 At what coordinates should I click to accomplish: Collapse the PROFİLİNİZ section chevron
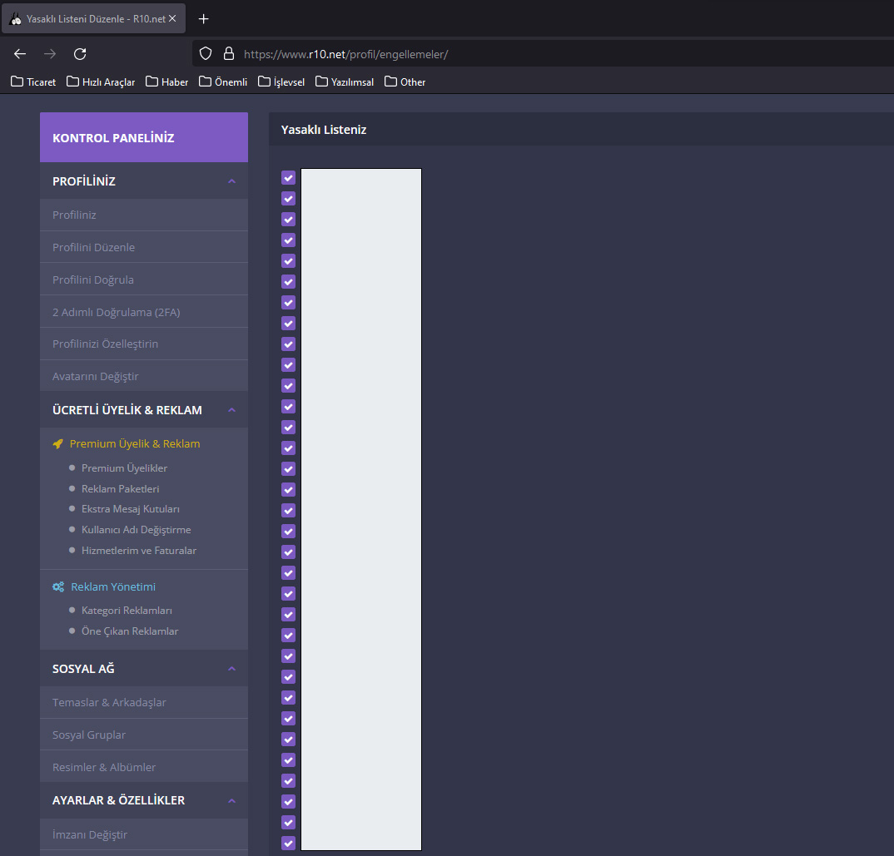pos(231,181)
